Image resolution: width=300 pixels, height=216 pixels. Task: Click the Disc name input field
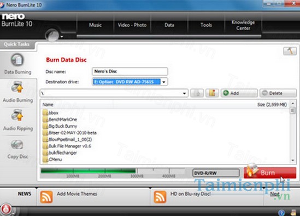(x=130, y=71)
